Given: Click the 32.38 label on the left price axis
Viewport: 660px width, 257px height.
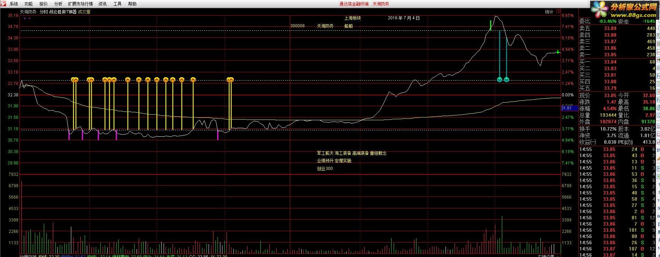Looking at the screenshot, I should coord(13,95).
